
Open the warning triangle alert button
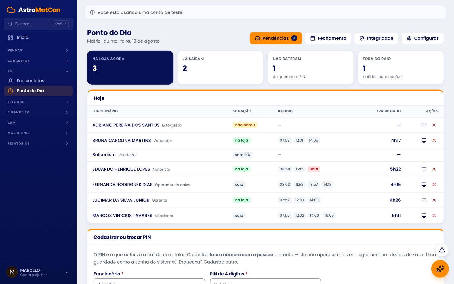[442, 250]
